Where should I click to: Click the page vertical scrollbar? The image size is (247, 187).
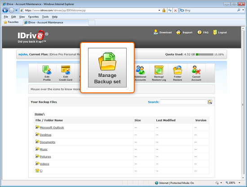point(243,103)
